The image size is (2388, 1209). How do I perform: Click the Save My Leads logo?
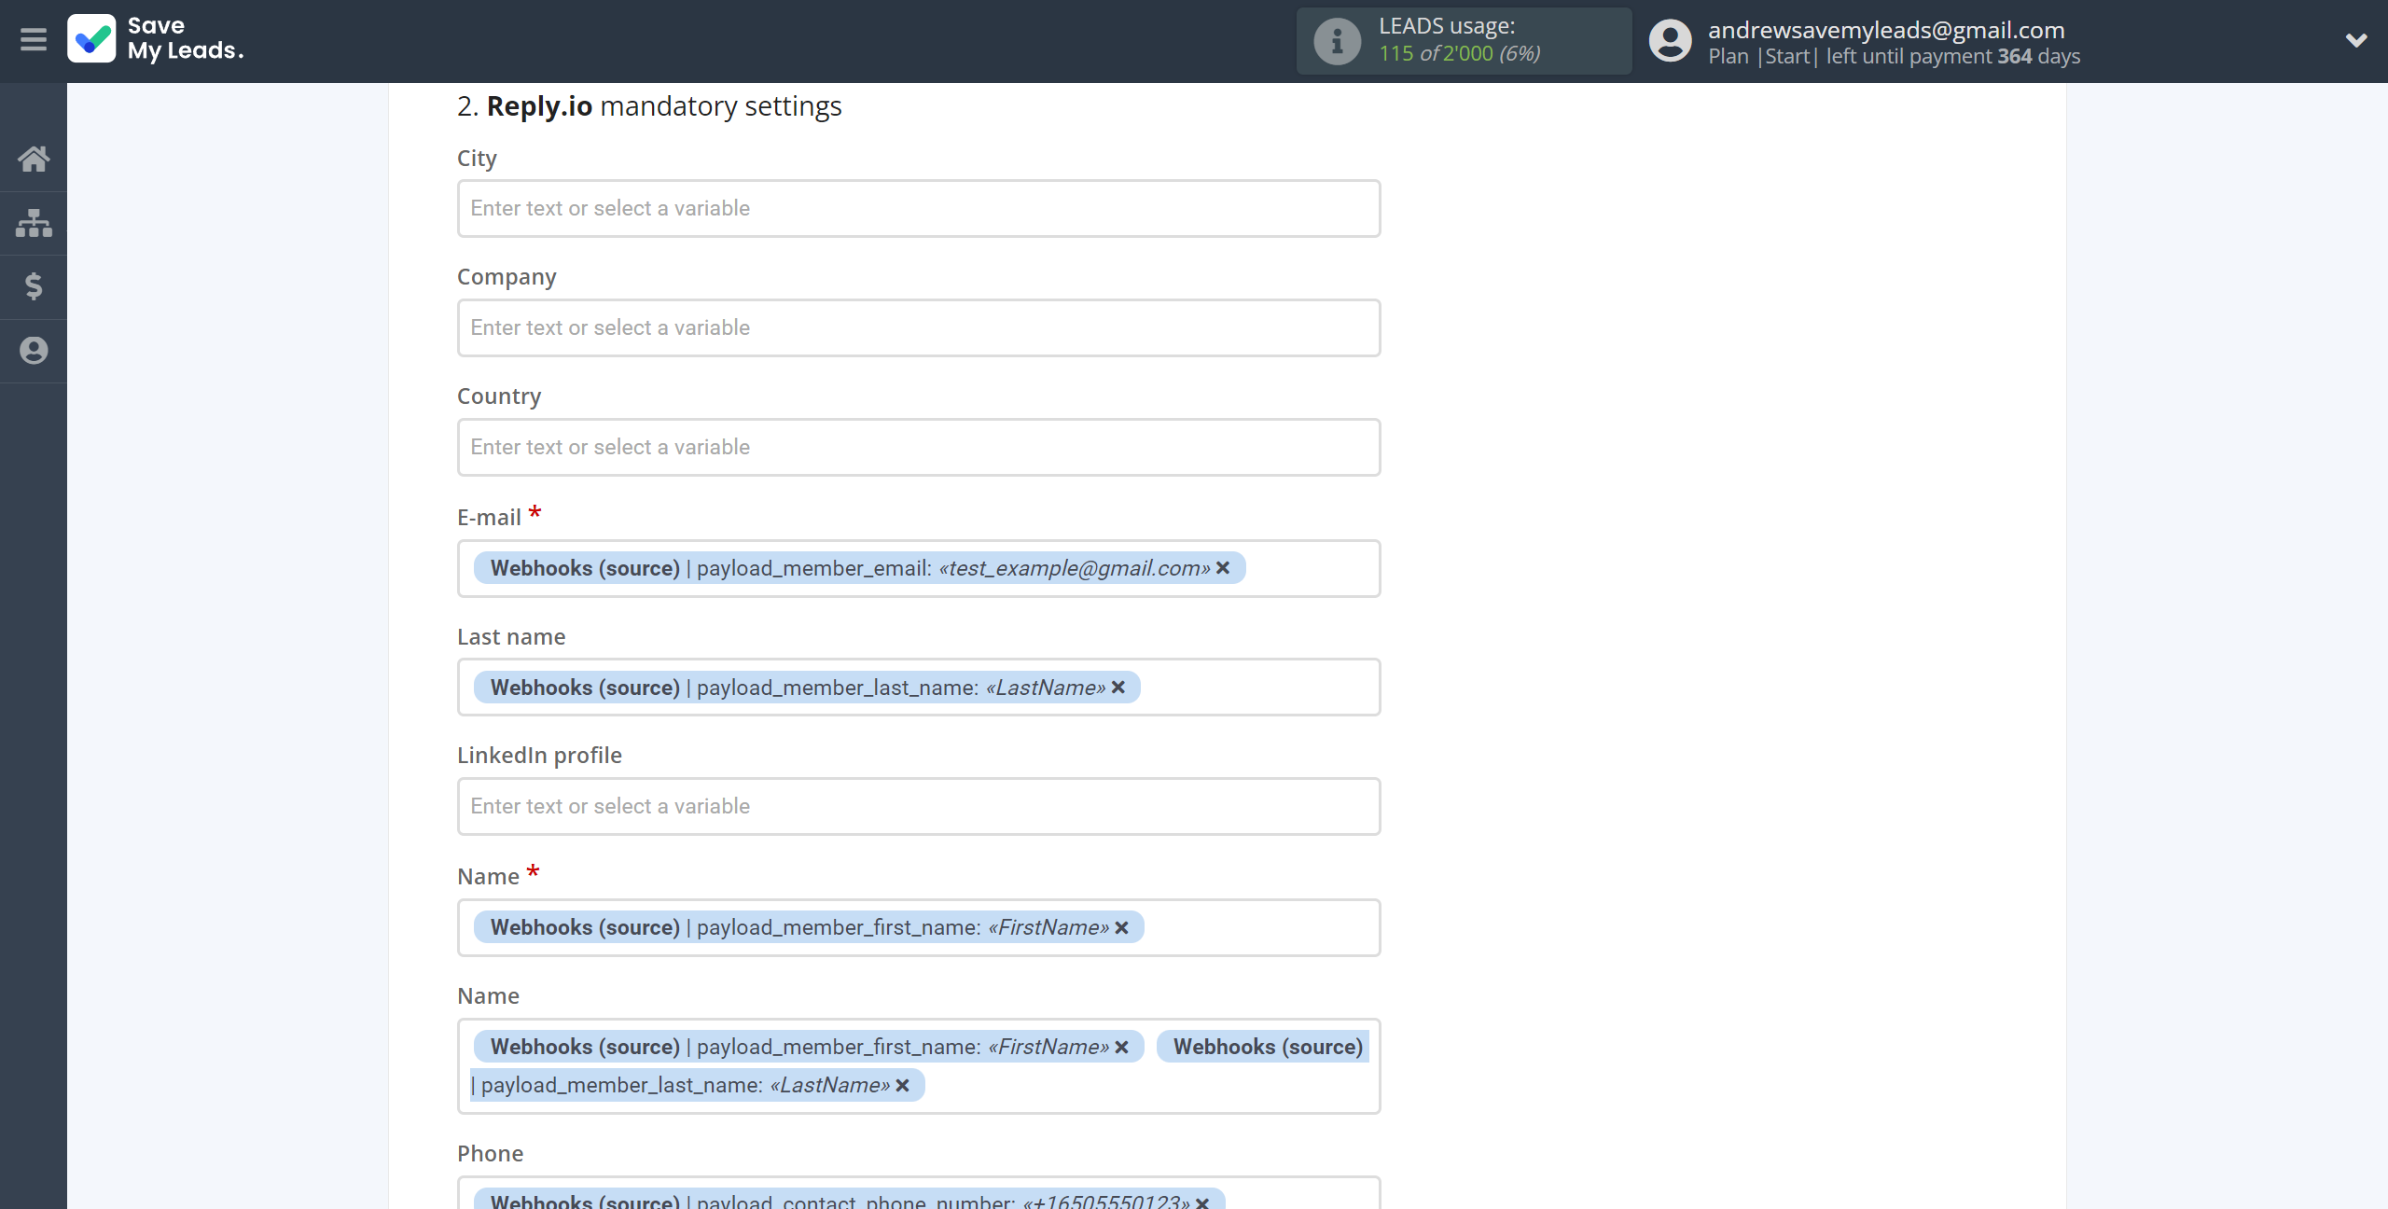[156, 39]
